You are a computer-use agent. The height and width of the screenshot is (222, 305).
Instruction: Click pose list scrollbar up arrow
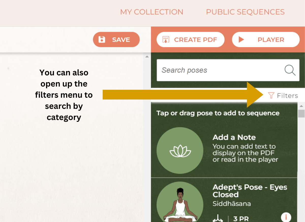click(x=301, y=106)
